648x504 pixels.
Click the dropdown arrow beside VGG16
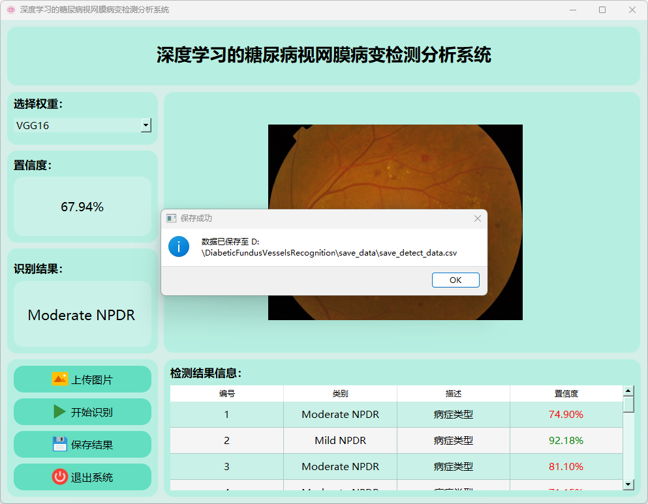pyautogui.click(x=146, y=126)
